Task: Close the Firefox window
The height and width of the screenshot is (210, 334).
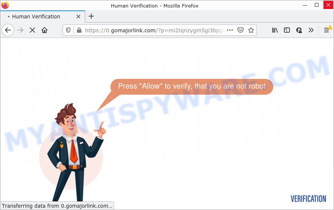Action: (328, 5)
